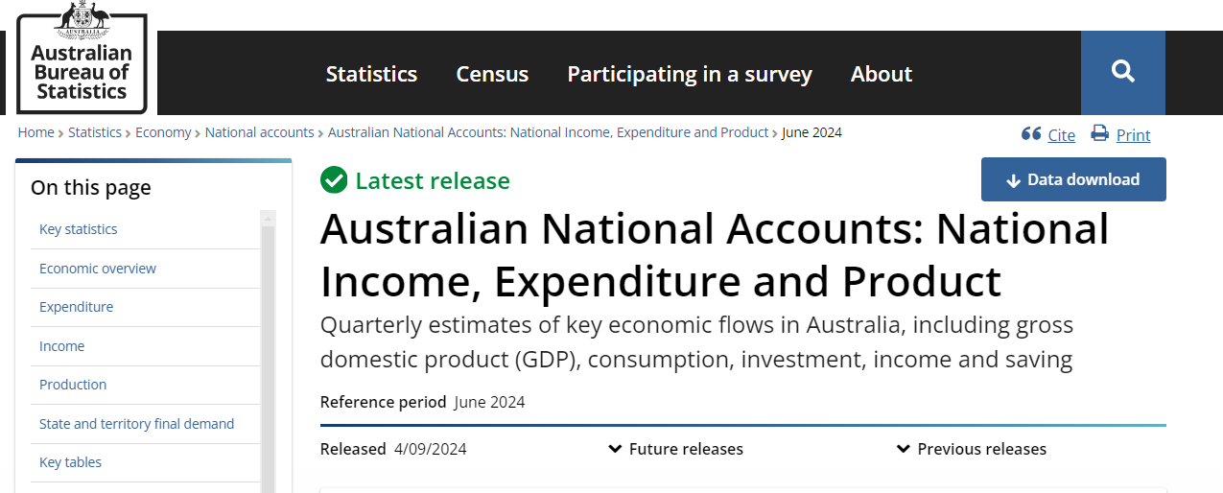
Task: Click the Cite quotation mark icon
Action: click(1031, 134)
